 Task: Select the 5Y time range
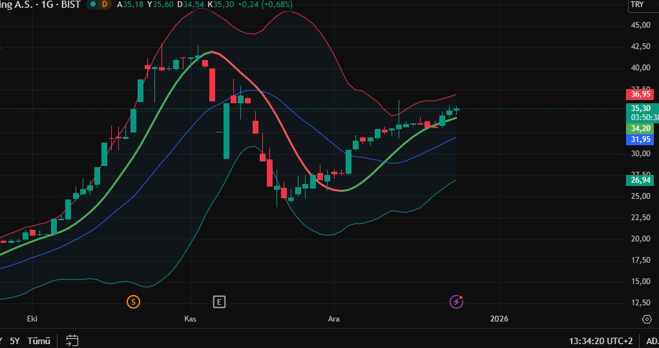tap(15, 340)
